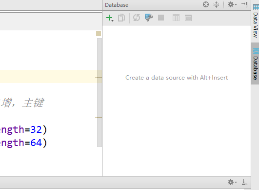This screenshot has width=259, height=190.
Task: Click the editor vertical scrollbar
Action: pos(100,92)
